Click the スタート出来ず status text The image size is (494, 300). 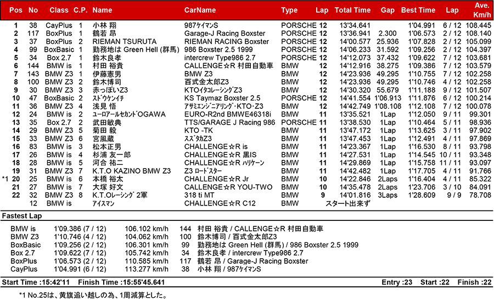pyautogui.click(x=348, y=203)
